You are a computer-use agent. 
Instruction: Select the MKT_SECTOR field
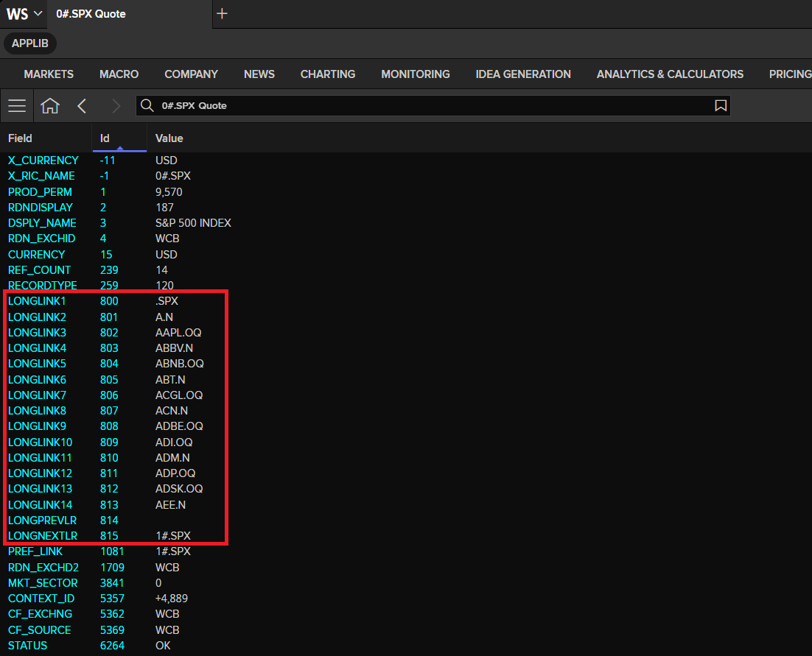[43, 583]
